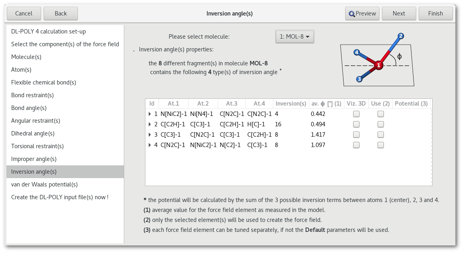Expand row 2 C[C2H]-1 entry
Screen dimensions: 463x253
click(x=150, y=124)
